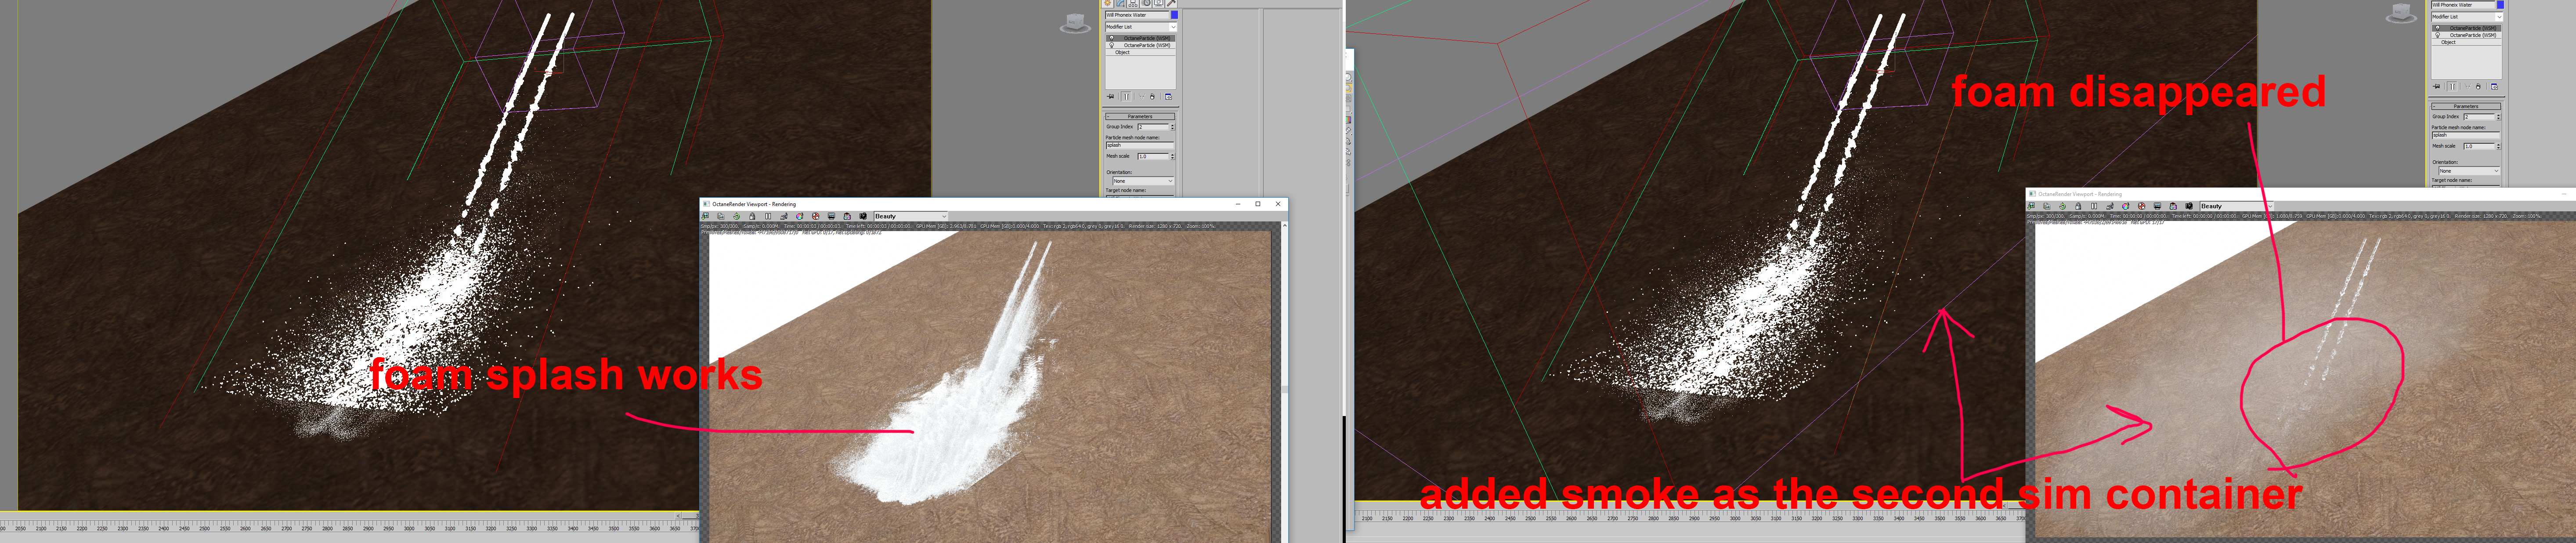Click the restart render refresh icon
This screenshot has height=543, width=2576.
(x=737, y=216)
